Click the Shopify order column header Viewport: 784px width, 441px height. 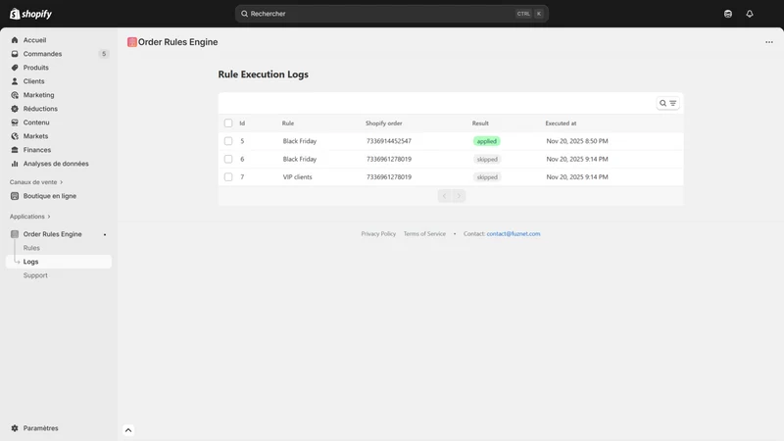pyautogui.click(x=383, y=123)
